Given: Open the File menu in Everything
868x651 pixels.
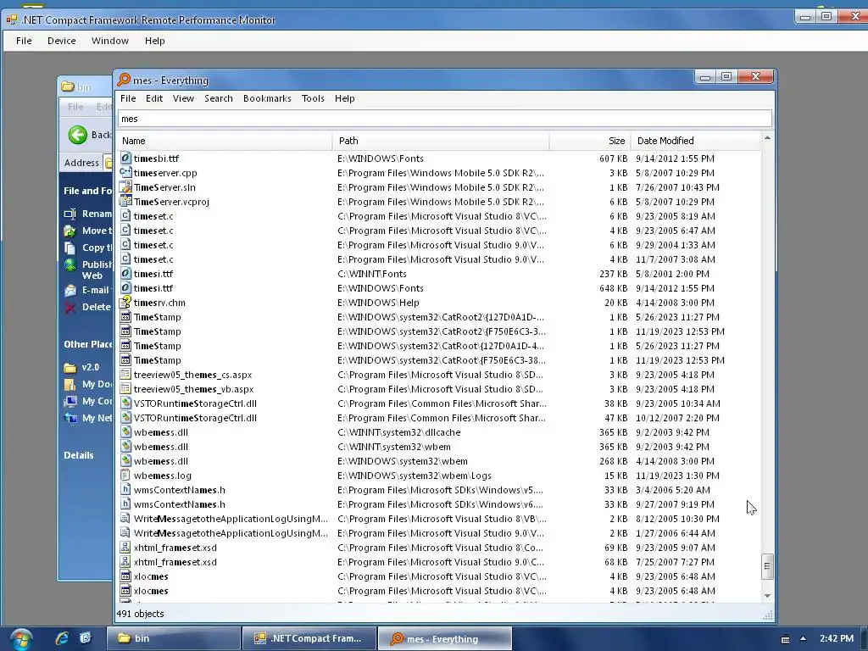Looking at the screenshot, I should [128, 98].
